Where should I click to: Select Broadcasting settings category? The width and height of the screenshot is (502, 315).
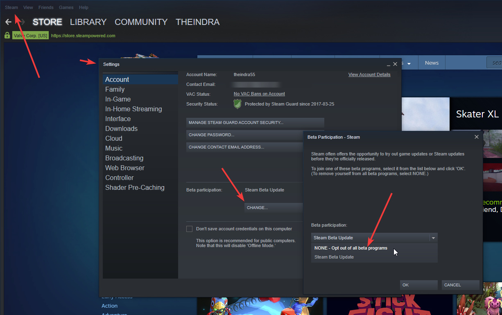(140, 158)
